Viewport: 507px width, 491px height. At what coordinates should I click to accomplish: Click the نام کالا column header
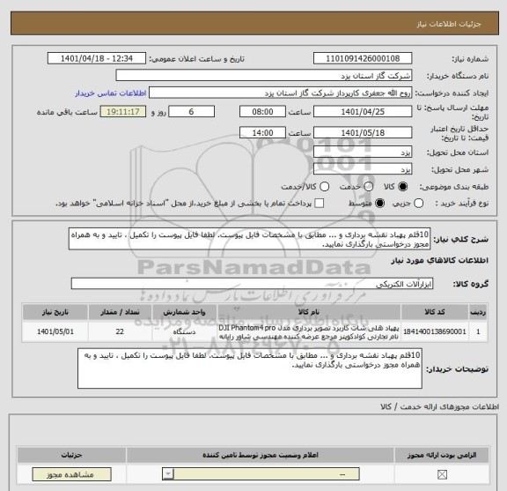(309, 312)
